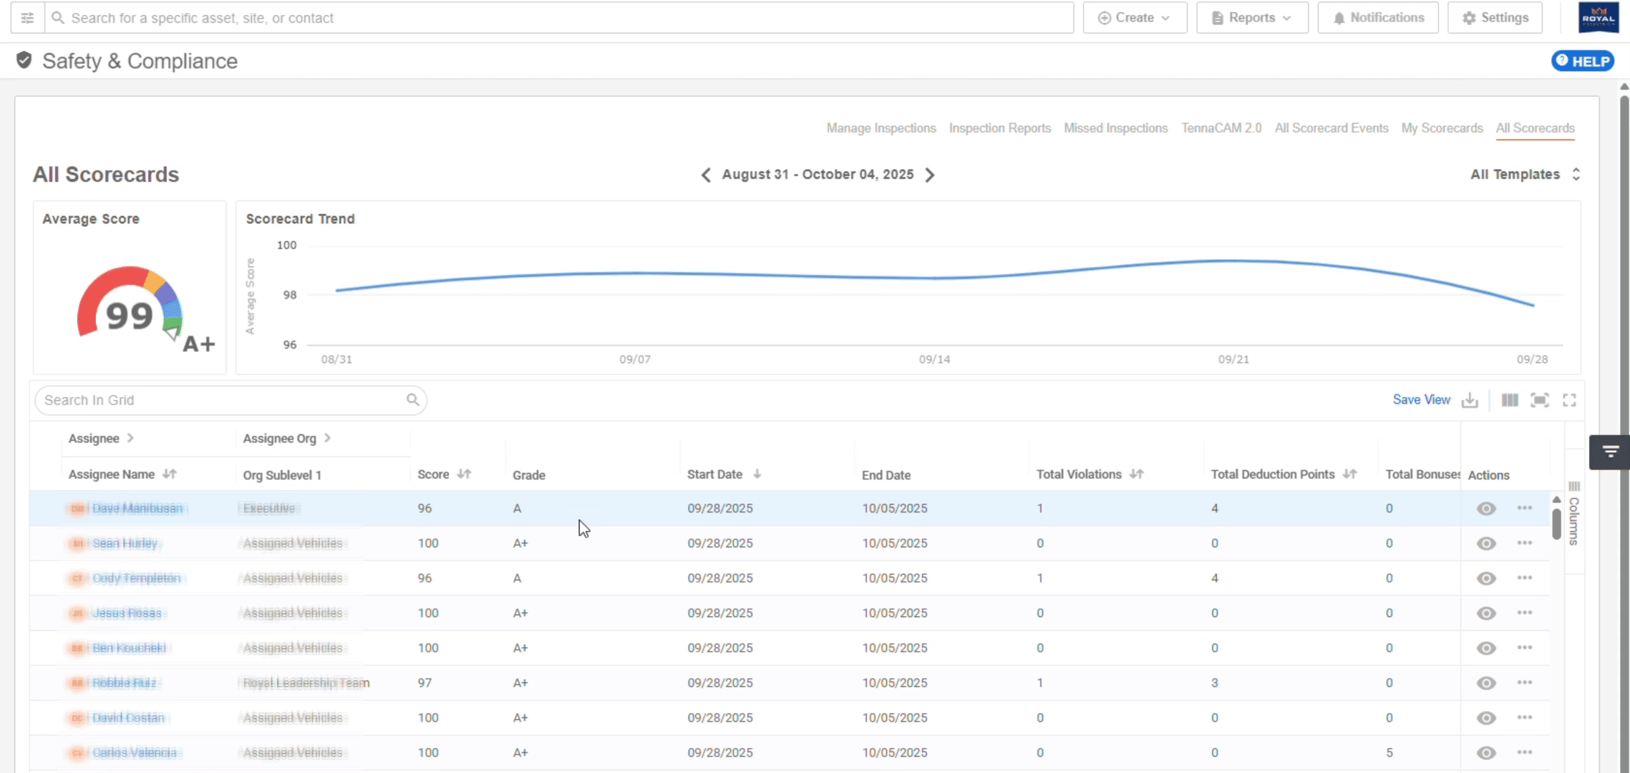The image size is (1630, 773).
Task: Open the three-dots actions for first row
Action: 1524,508
